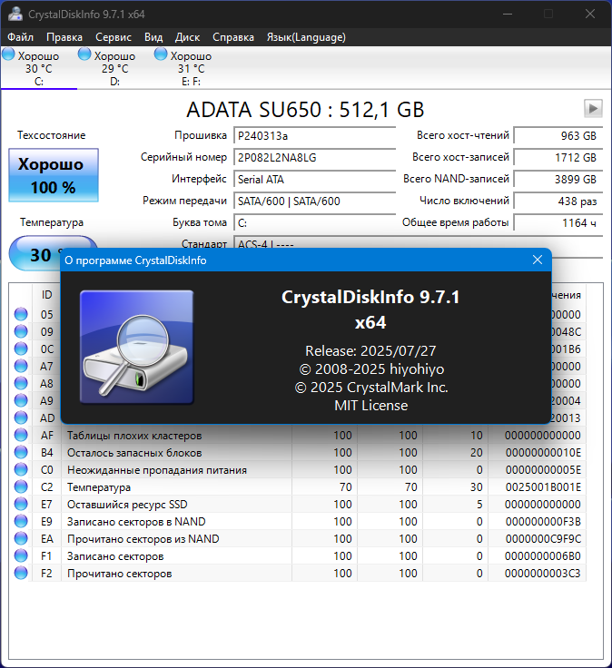Screen dimensions: 612x668
Task: Click the Хорошо 100 % health status button
Action: click(54, 175)
